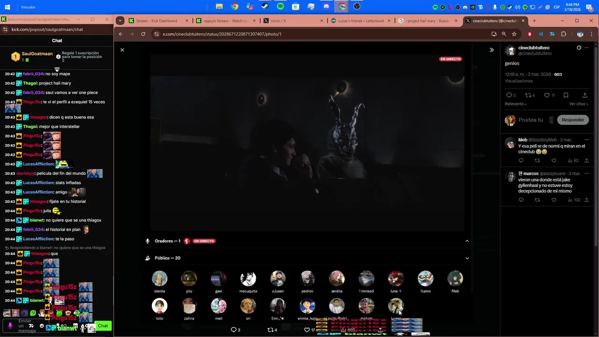Collapse the Oradores section chevron
599x337 pixels.
click(x=467, y=241)
